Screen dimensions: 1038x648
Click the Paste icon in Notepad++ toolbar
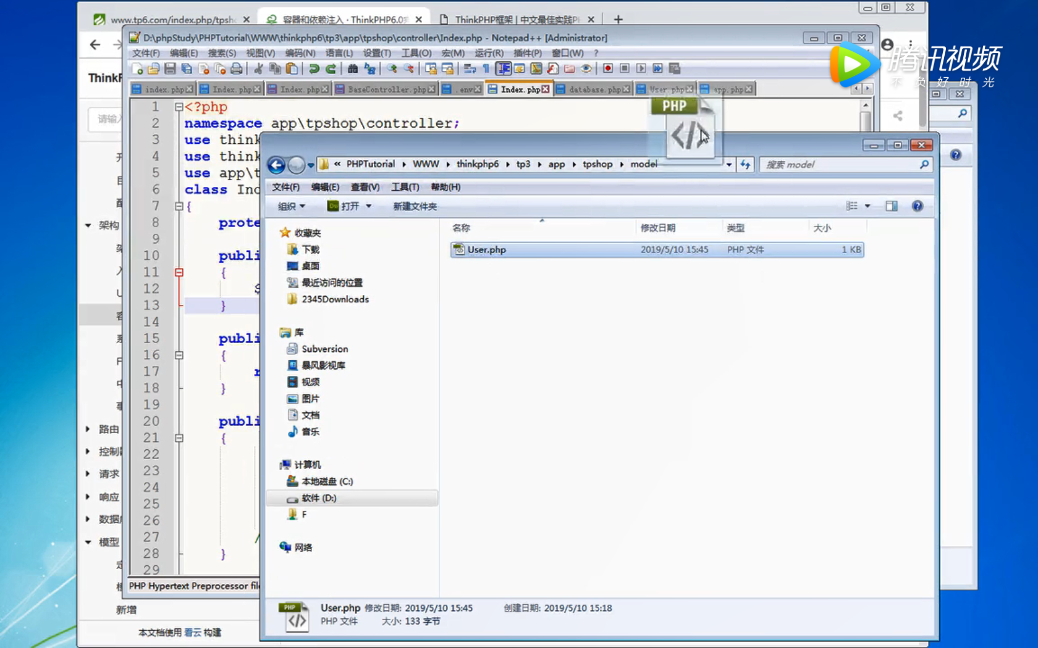coord(292,69)
